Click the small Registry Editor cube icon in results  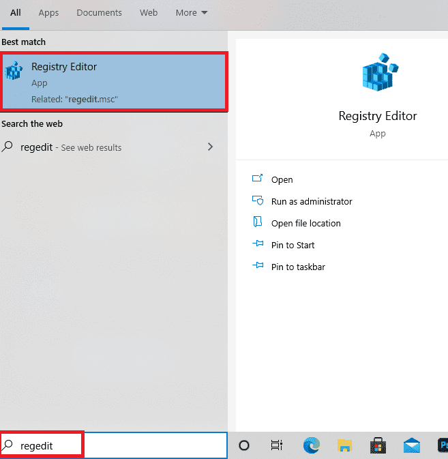[x=14, y=70]
